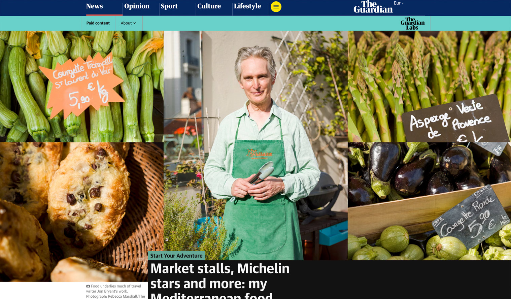Click the Jon Bryant photo caption text

(x=115, y=291)
